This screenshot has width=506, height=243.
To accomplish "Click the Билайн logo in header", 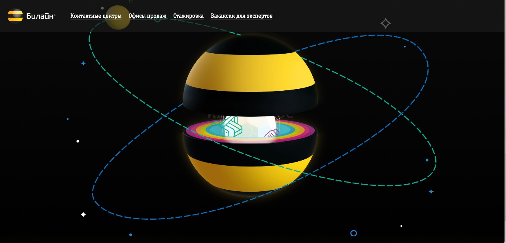I will tap(32, 16).
